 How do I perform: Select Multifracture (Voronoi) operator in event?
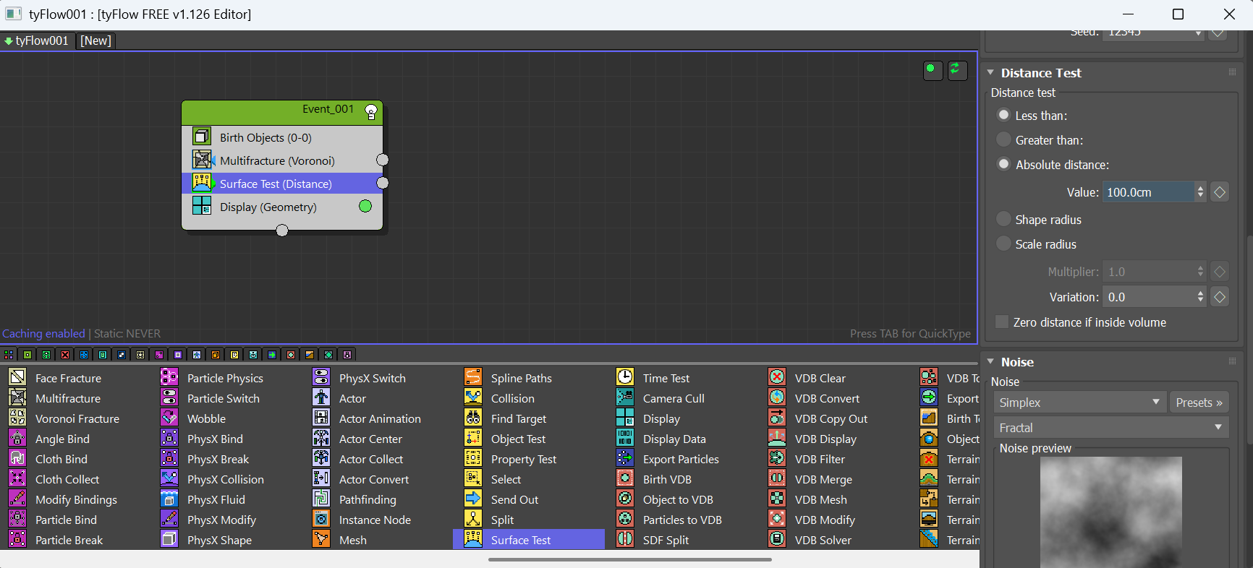(282, 160)
